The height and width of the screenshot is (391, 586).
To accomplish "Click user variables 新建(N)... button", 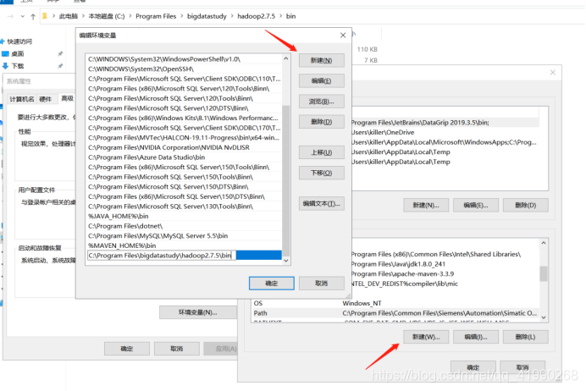I will pos(426,205).
